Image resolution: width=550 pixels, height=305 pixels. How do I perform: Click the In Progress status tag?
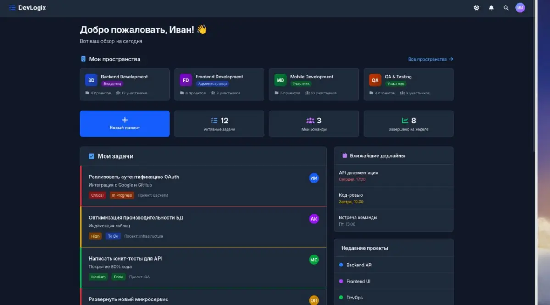coord(122,195)
